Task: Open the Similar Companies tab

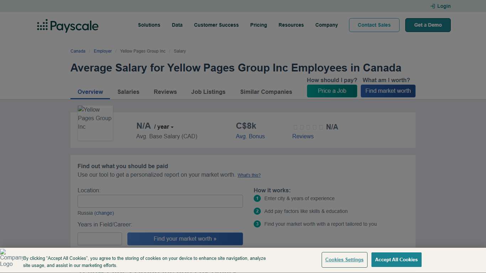Action: pyautogui.click(x=266, y=92)
